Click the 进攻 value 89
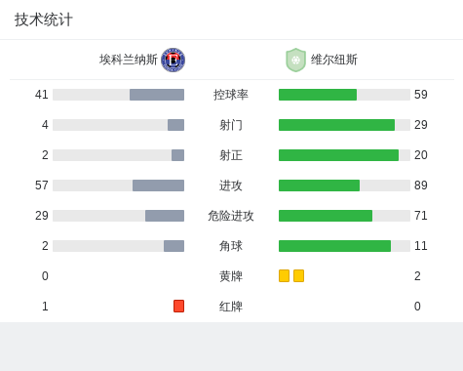463x371 pixels. (x=421, y=185)
